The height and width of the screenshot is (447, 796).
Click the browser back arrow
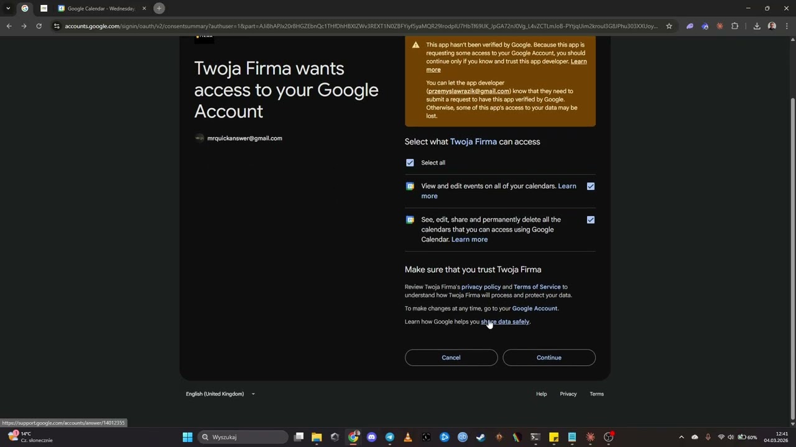pyautogui.click(x=9, y=26)
